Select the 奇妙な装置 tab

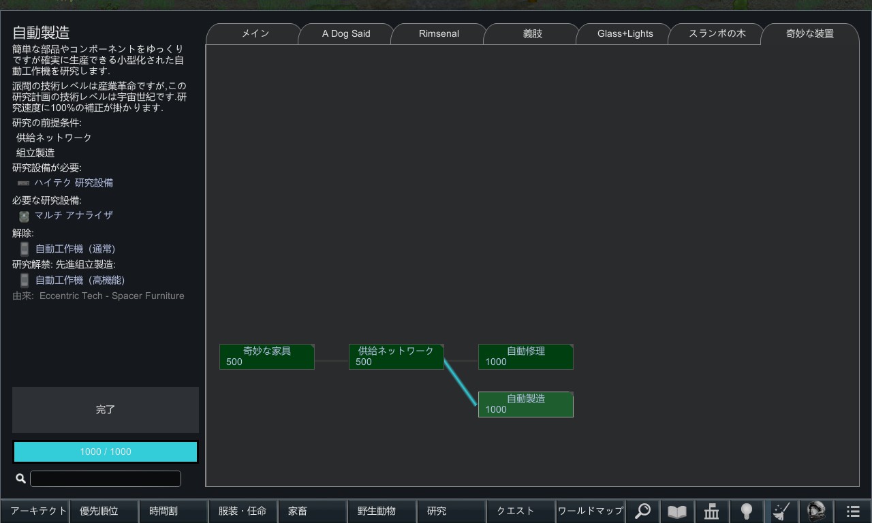pos(810,34)
